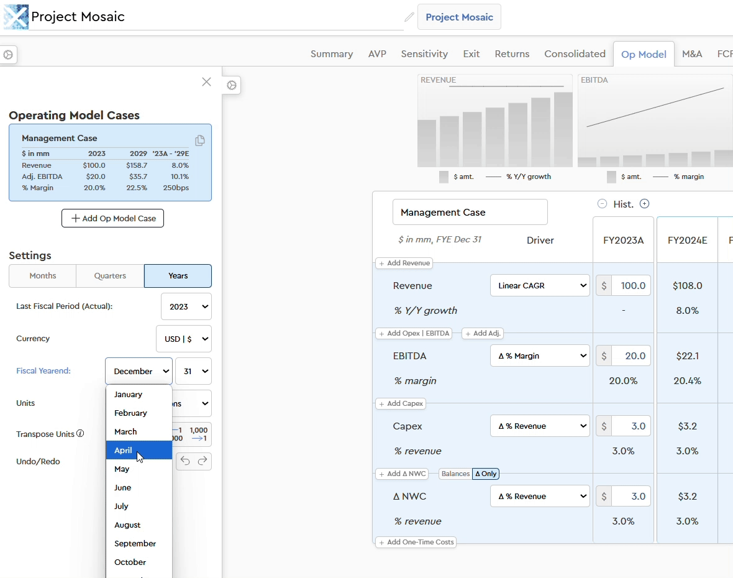Open the Currency USD dropdown

pyautogui.click(x=183, y=339)
